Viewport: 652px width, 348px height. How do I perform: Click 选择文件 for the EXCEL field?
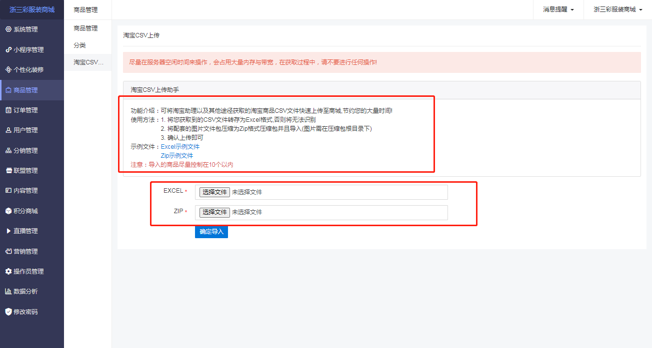(x=214, y=192)
